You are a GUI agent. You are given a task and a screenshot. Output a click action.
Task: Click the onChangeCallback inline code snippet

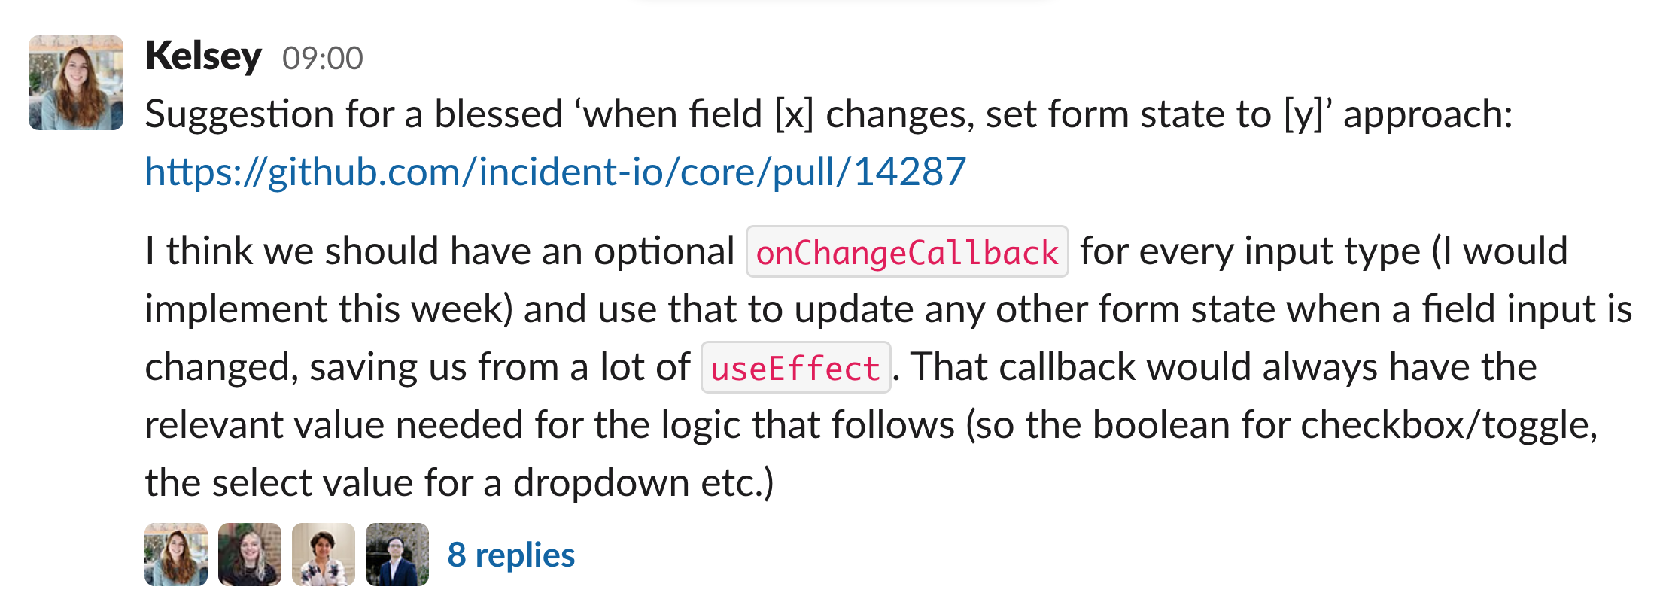point(908,252)
